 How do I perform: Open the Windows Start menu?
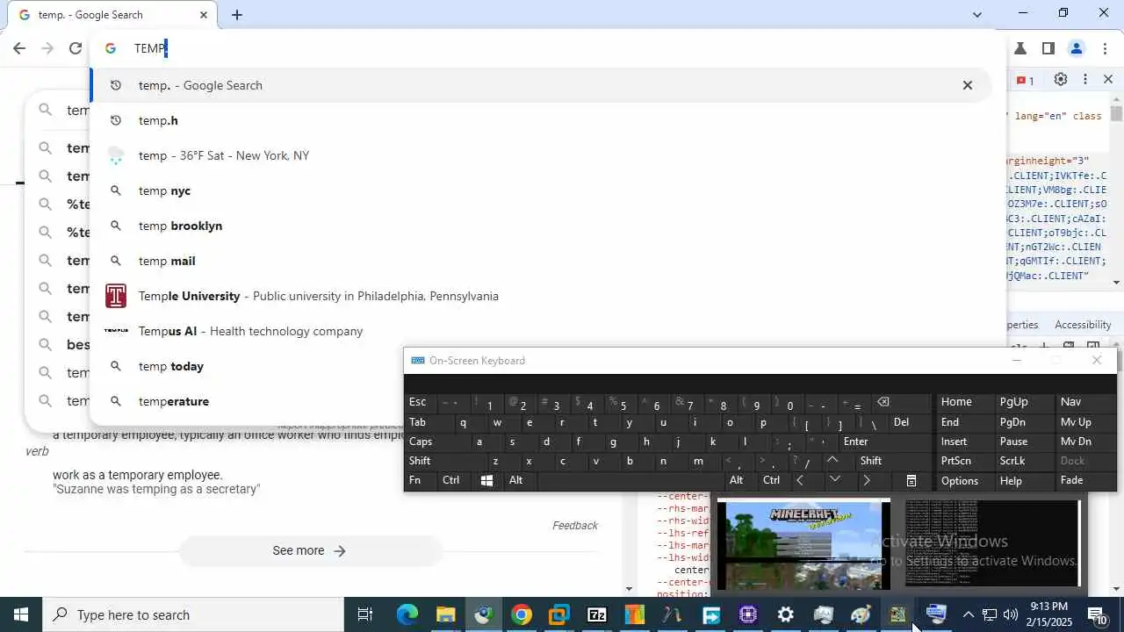coord(20,614)
